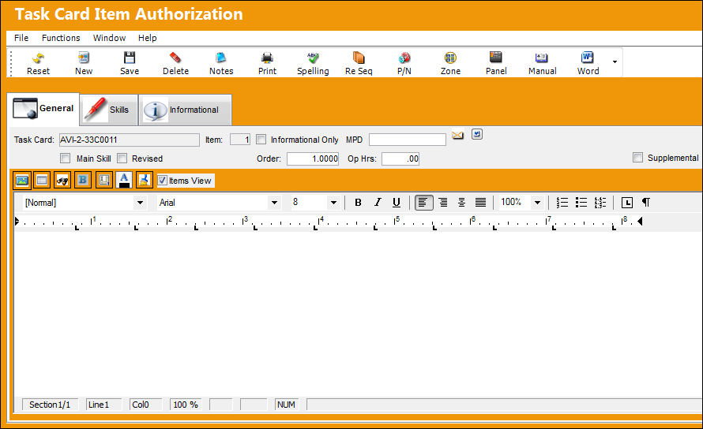Open the P/N selector
The image size is (703, 429).
pos(404,63)
